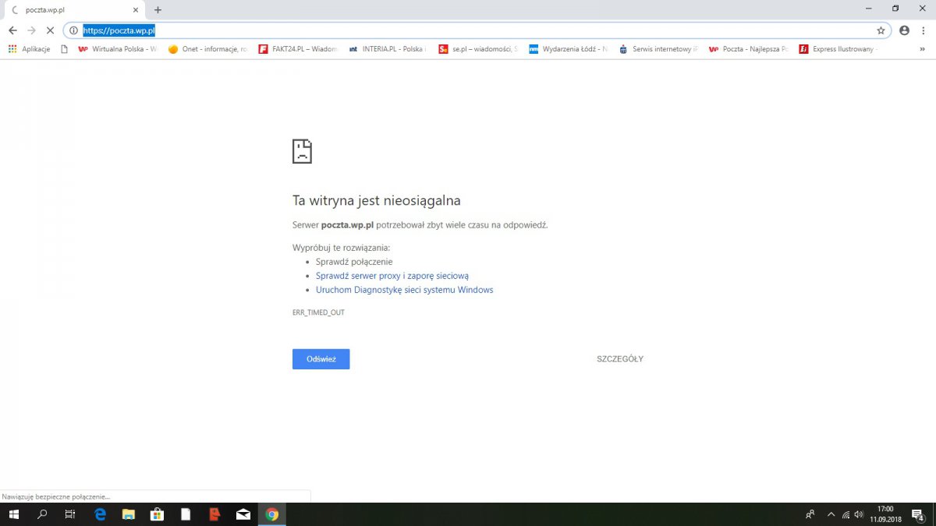936x526 pixels.
Task: Open 'Sprawdź serwer proxy i zaporę sieciową' link
Action: [392, 276]
